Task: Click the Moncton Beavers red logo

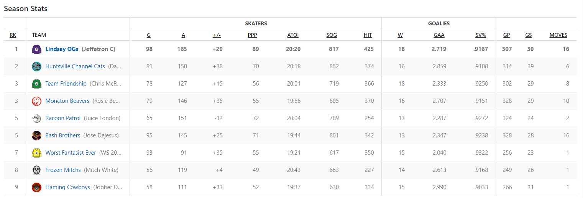Action: point(36,101)
